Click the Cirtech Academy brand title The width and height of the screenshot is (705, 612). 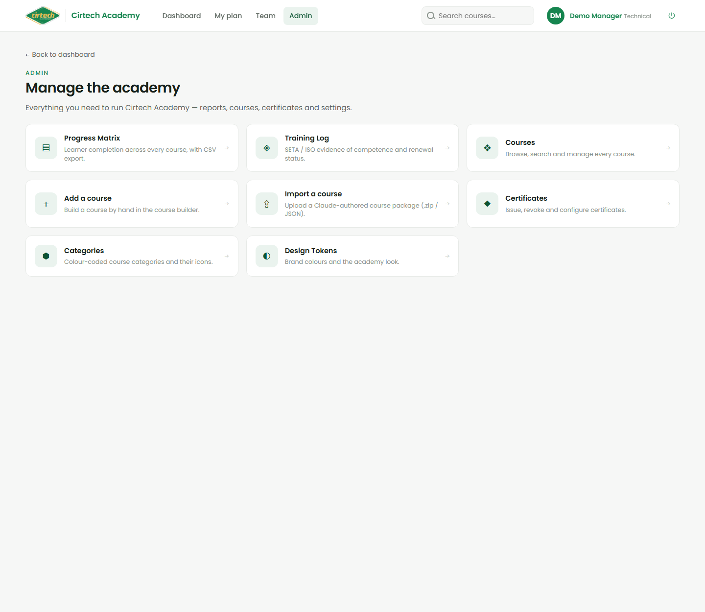[x=106, y=16]
